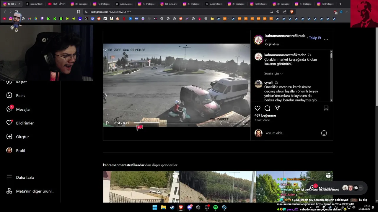Open Meta'nın diğer ürünleri in the sidebar
Image resolution: width=378 pixels, height=212 pixels.
pos(30,191)
